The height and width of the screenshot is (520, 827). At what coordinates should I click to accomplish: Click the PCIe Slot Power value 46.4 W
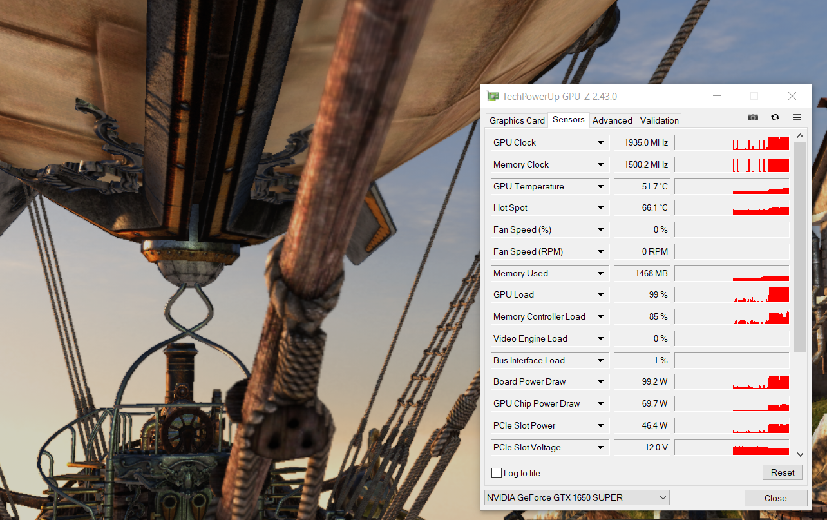coord(642,425)
